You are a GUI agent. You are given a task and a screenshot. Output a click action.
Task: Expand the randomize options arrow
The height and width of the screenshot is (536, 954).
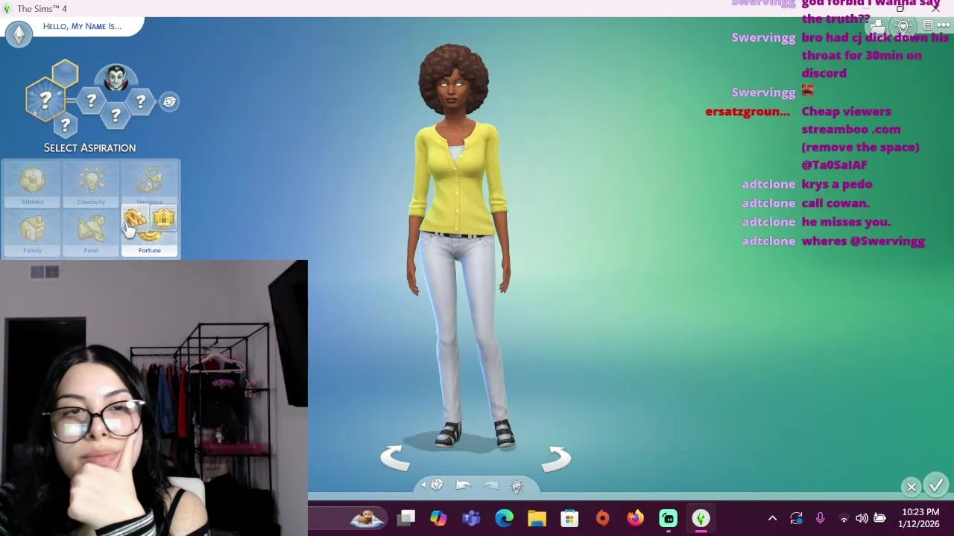423,485
